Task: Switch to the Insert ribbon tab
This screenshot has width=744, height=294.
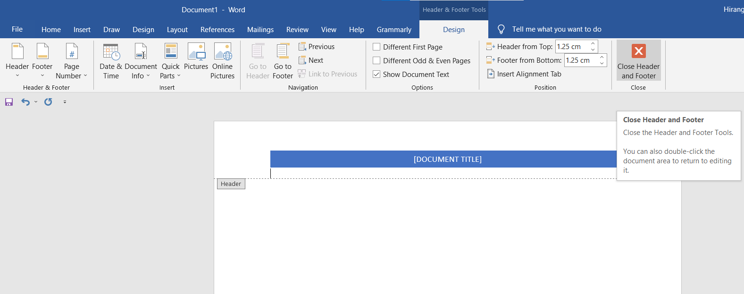Action: click(82, 30)
